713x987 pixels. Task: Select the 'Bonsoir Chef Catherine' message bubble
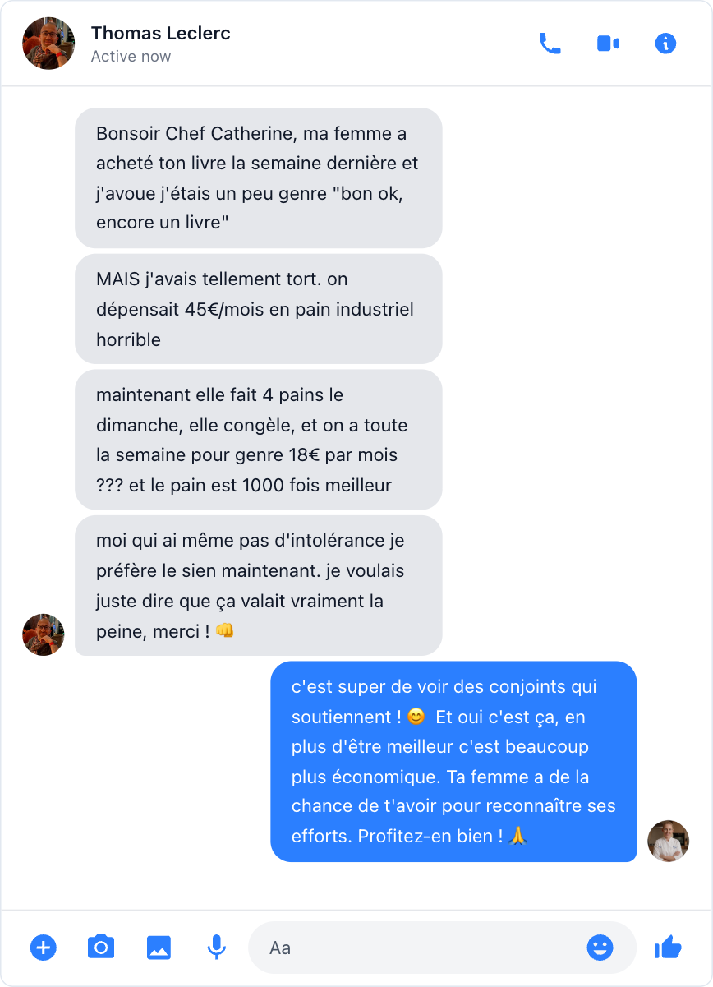click(259, 178)
